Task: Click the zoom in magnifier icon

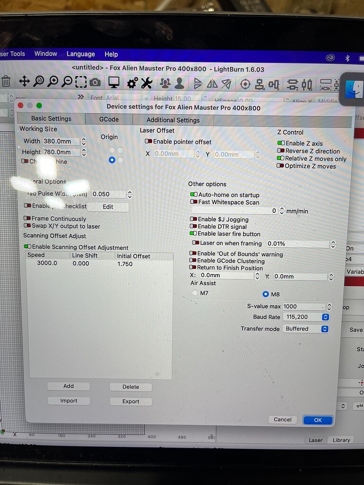Action: pos(53,81)
